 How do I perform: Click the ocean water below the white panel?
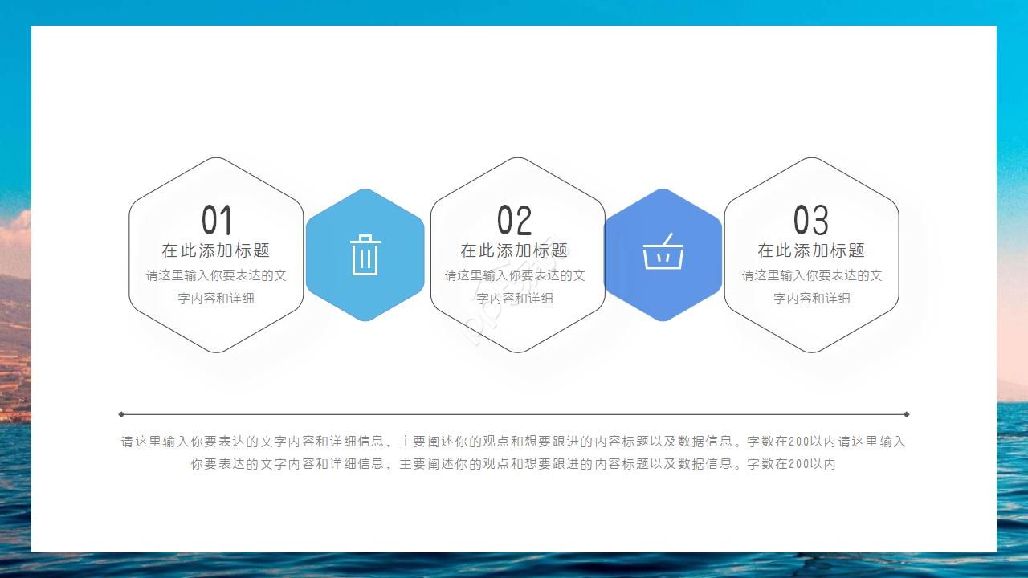pos(514,565)
